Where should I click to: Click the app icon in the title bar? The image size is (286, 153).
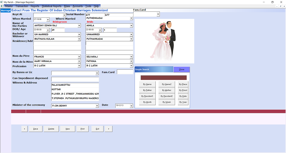point(2,2)
